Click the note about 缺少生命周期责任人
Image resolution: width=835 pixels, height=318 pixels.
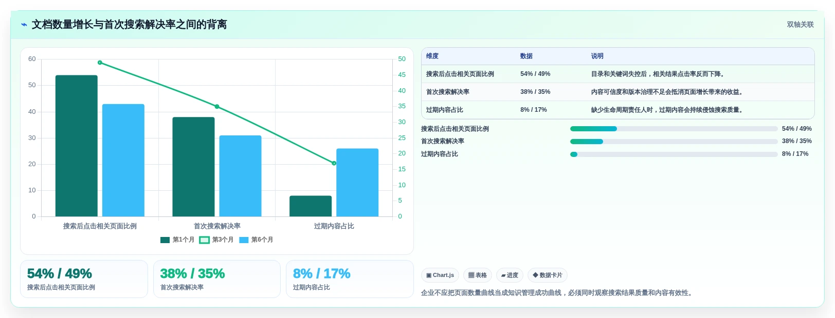pyautogui.click(x=668, y=110)
